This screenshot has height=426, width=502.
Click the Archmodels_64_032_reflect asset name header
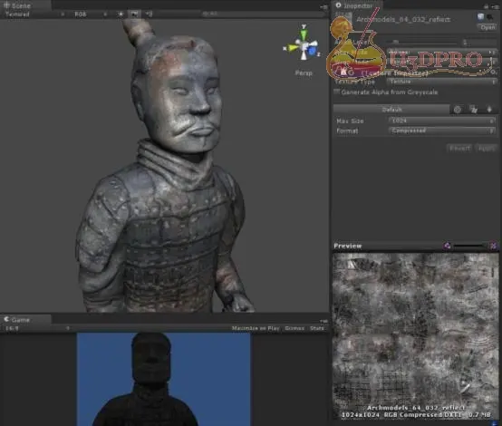[x=403, y=19]
